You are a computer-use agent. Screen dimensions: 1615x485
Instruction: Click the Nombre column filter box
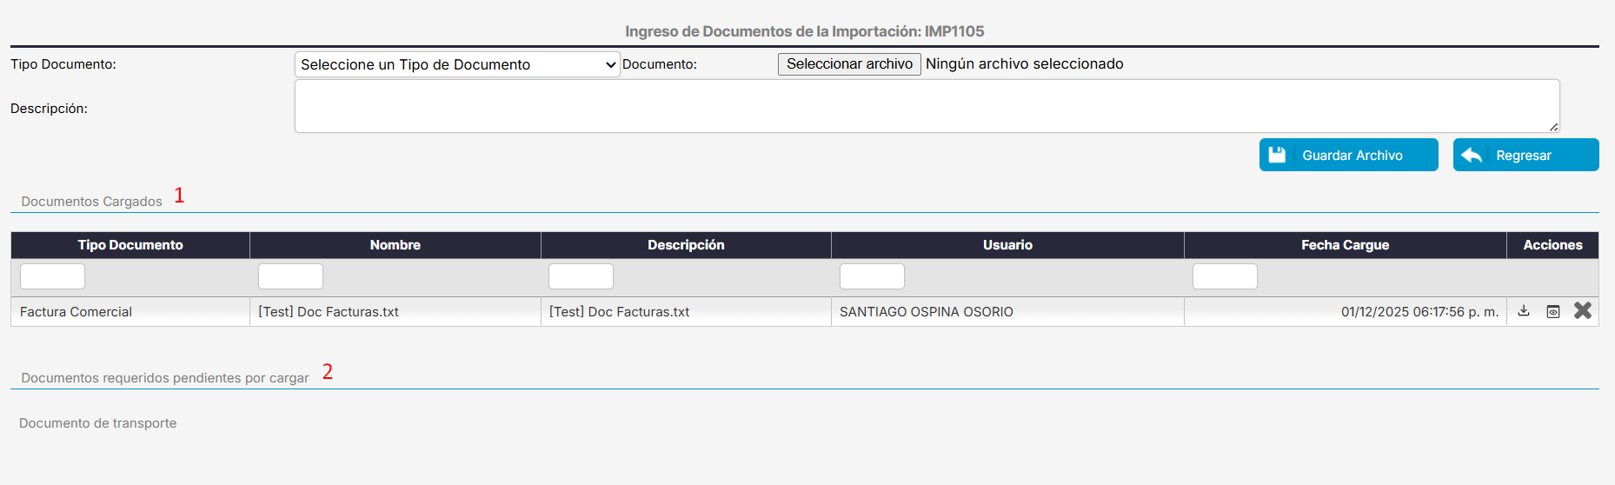click(290, 276)
